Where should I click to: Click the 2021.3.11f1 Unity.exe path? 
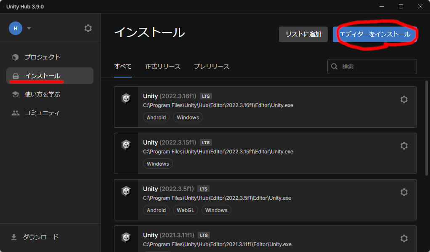tap(217, 244)
